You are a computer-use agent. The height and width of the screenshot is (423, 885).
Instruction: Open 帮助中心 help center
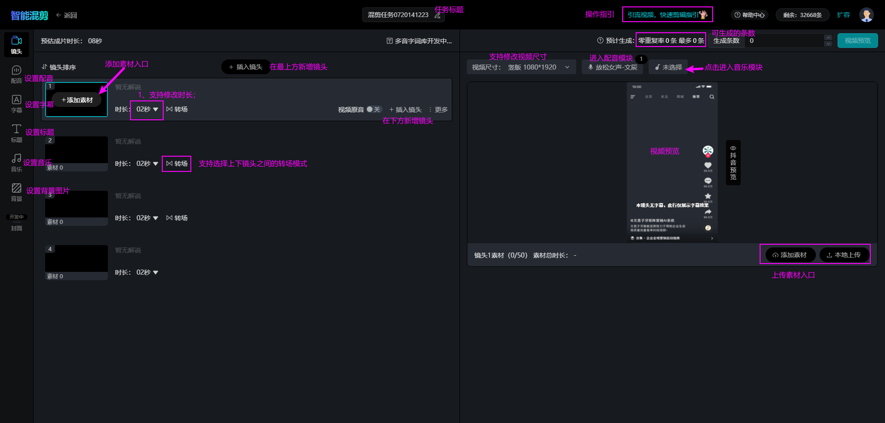click(749, 15)
